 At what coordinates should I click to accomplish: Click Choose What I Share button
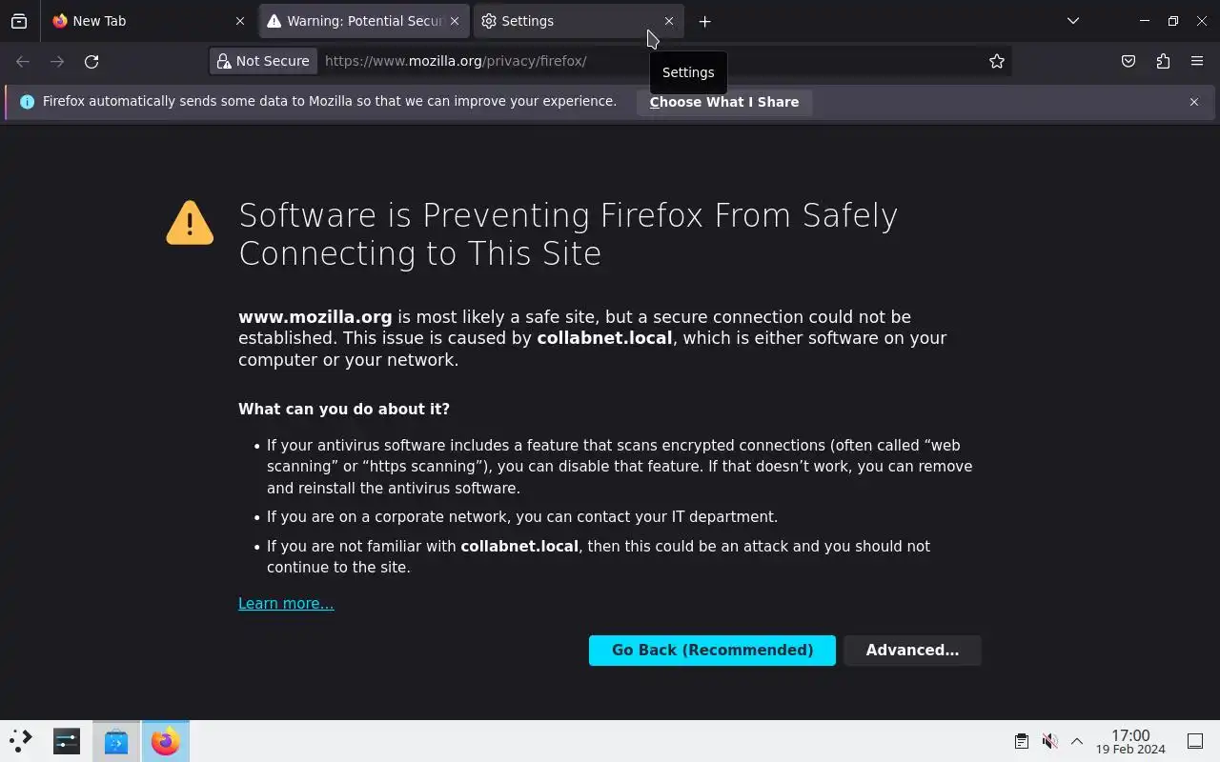pos(724,102)
